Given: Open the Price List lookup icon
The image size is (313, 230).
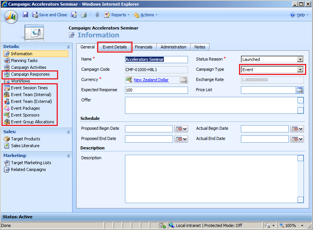Looking at the screenshot, I should click(x=300, y=90).
